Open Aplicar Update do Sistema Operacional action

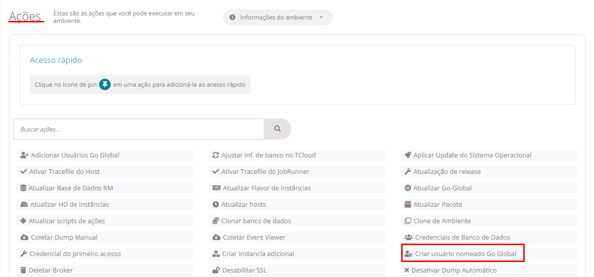(489, 155)
